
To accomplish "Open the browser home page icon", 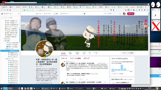I will (x=10, y=10).
